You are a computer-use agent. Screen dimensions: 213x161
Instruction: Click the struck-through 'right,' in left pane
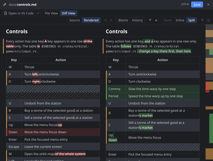pos(37,82)
